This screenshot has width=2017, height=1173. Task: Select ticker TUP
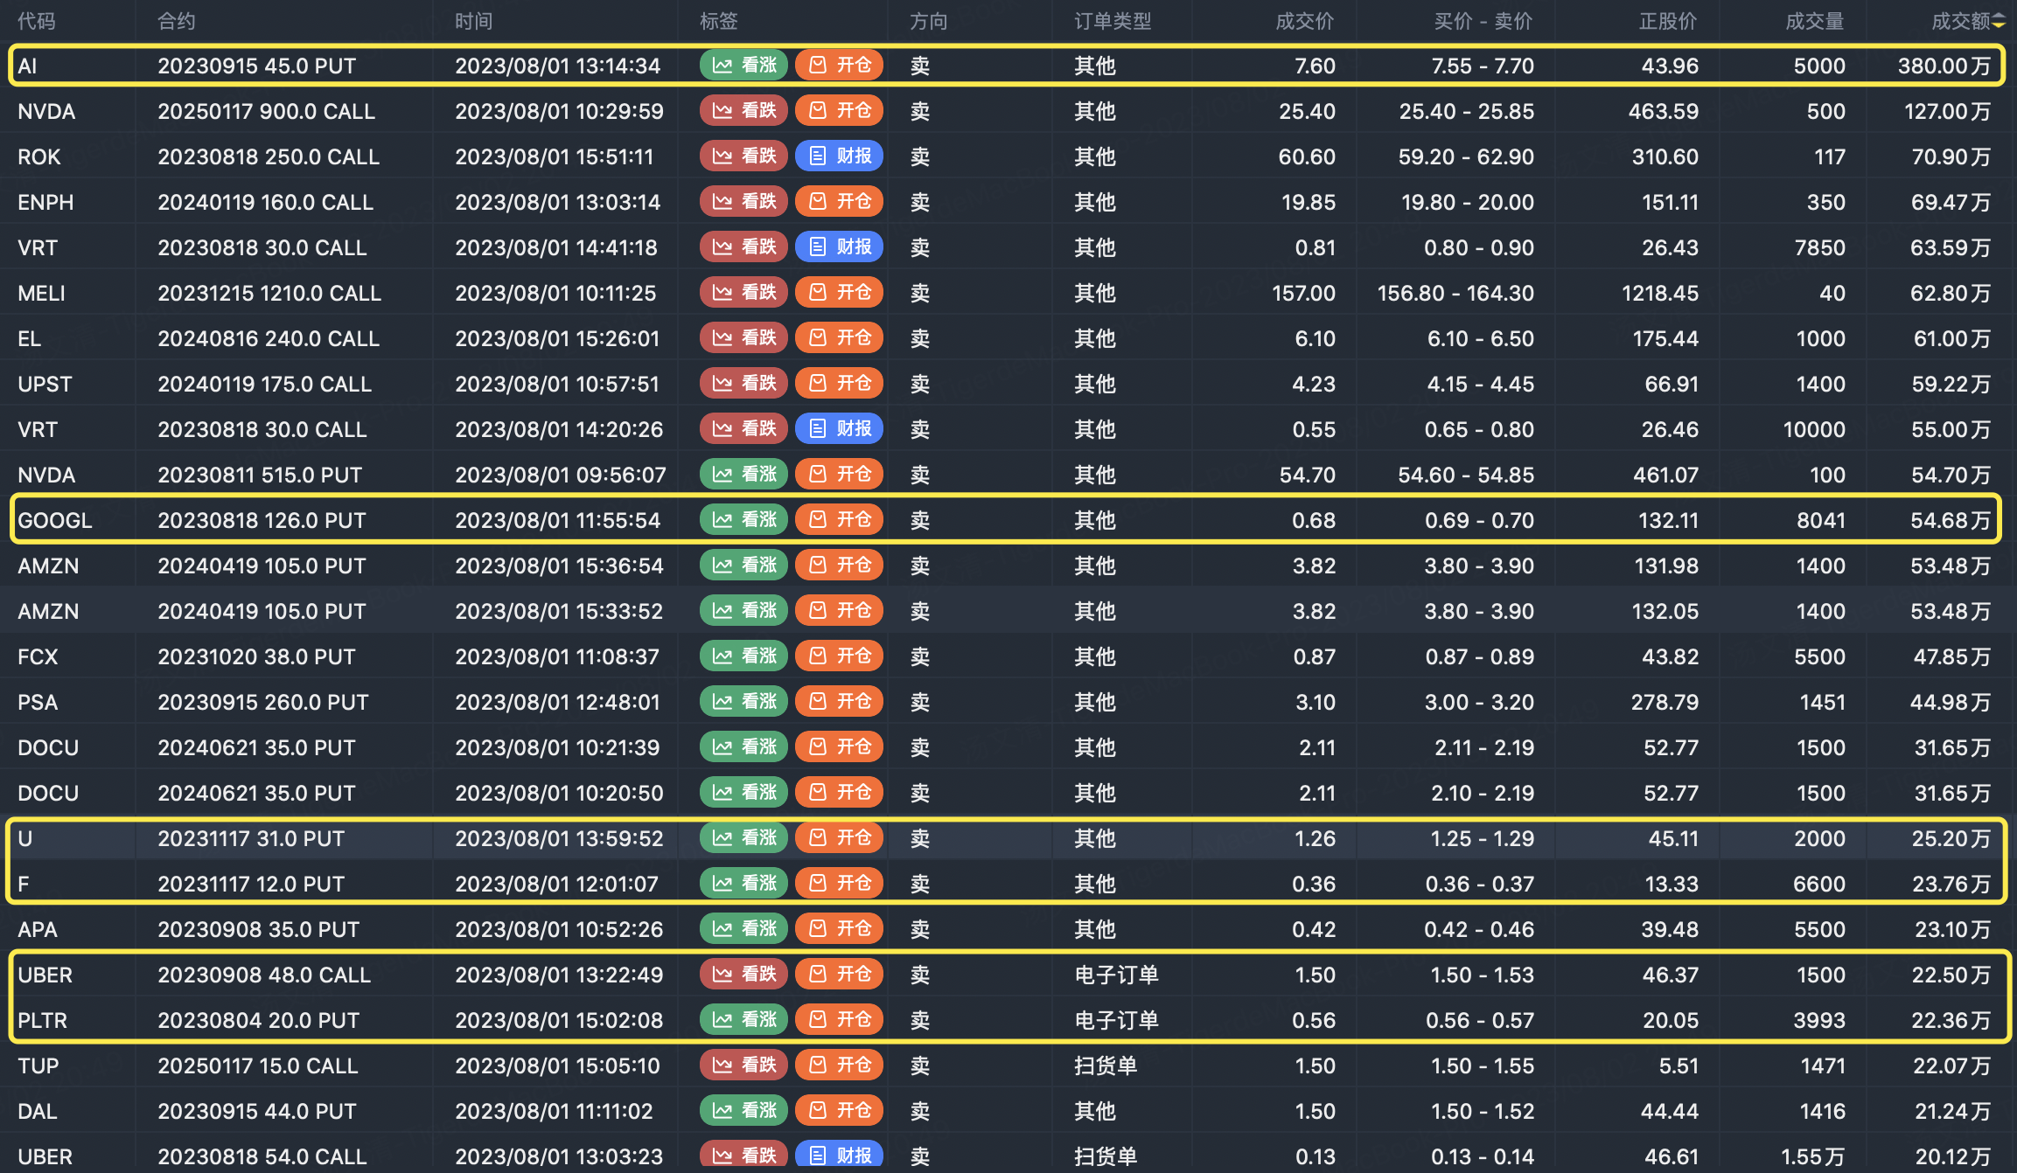click(x=38, y=1065)
